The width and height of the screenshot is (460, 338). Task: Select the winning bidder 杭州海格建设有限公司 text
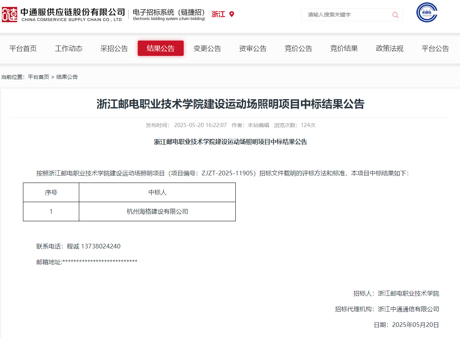(x=157, y=211)
